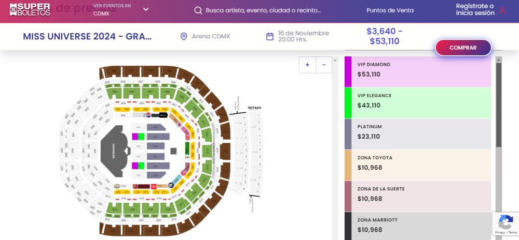Choose the Zona de la Suerte option

[418, 196]
